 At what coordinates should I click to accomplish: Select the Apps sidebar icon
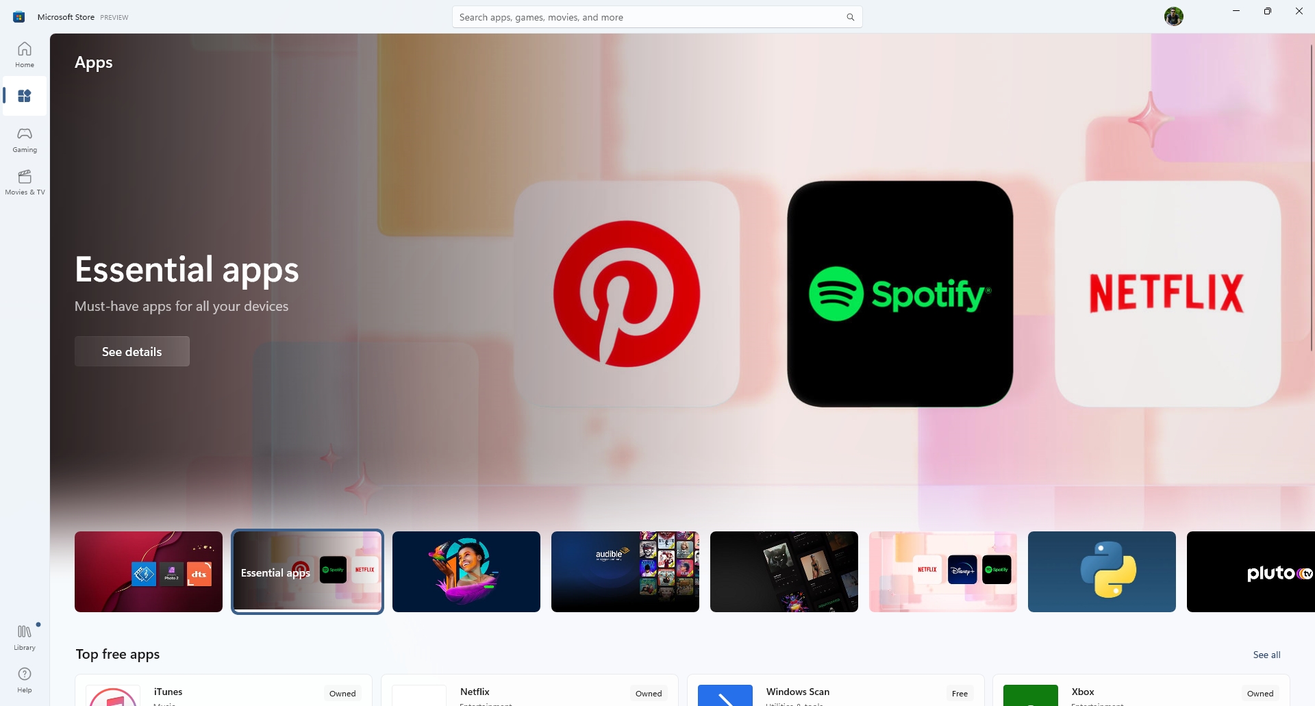click(25, 96)
